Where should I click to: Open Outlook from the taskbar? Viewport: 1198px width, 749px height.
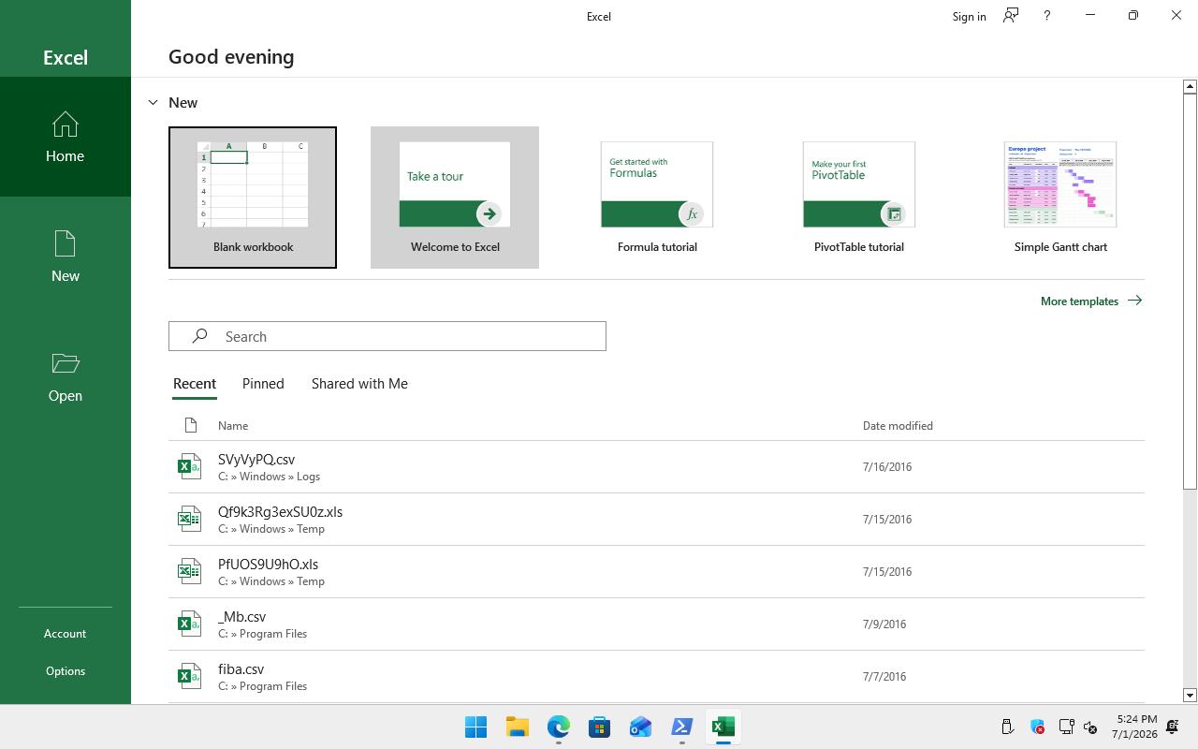pos(640,727)
